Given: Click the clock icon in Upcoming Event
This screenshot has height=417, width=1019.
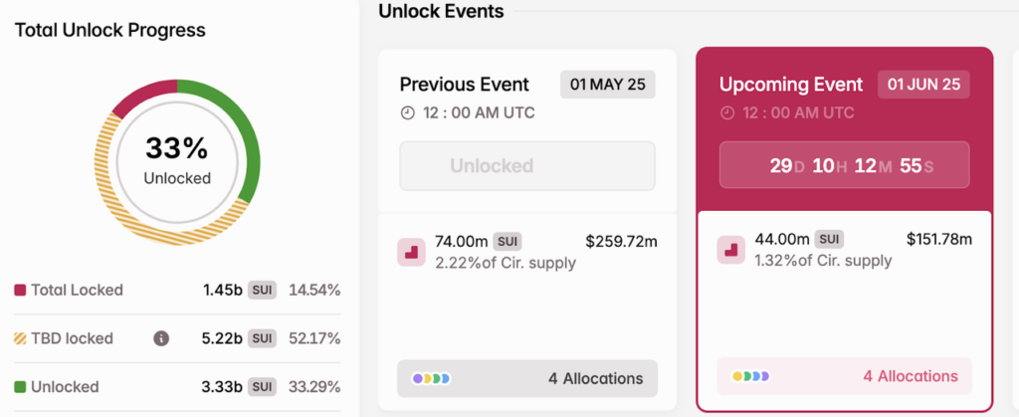Looking at the screenshot, I should click(x=727, y=113).
